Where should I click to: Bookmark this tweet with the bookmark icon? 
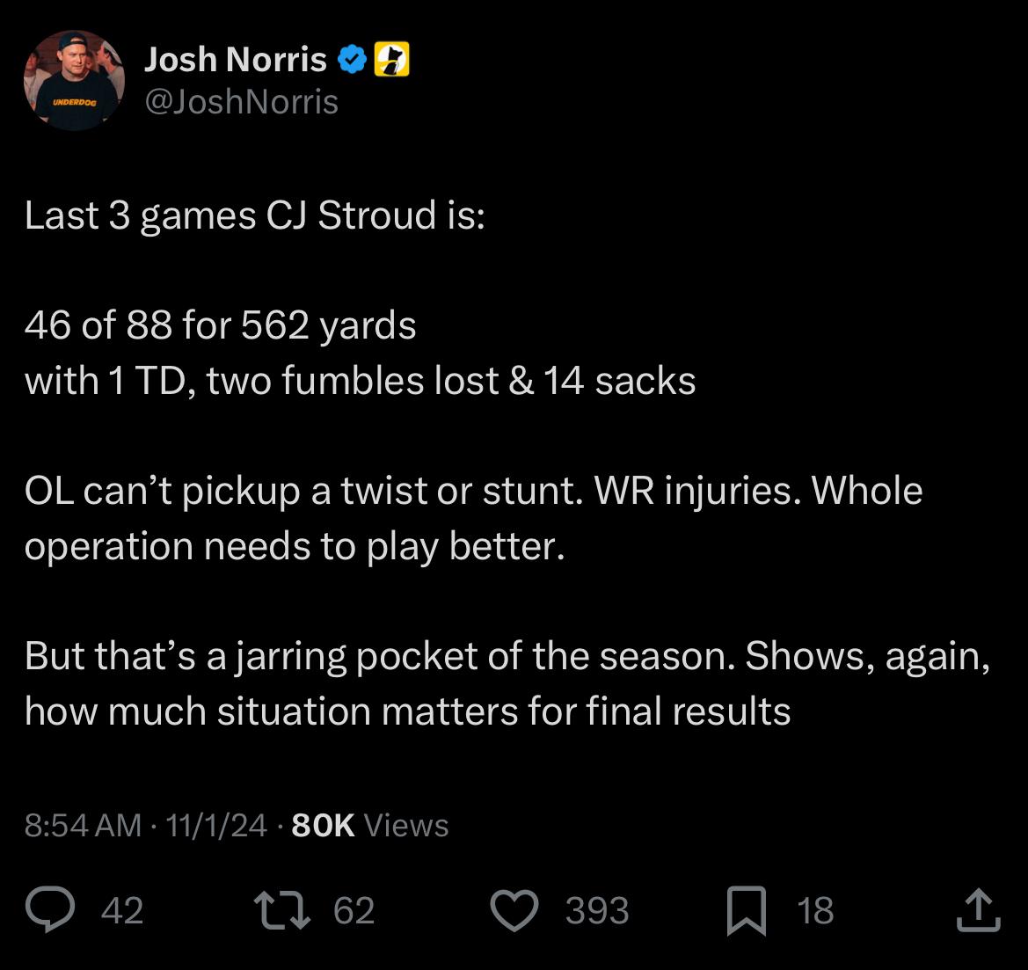(x=746, y=910)
